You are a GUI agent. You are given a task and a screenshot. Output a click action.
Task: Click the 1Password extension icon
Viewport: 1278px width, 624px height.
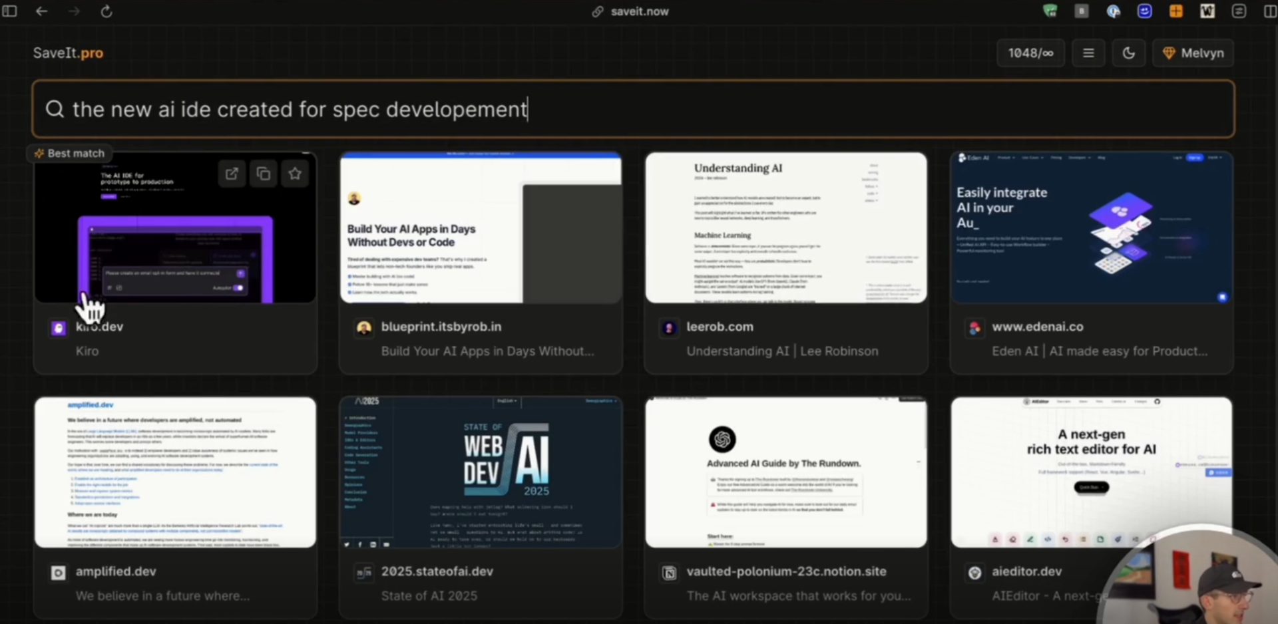[1113, 11]
